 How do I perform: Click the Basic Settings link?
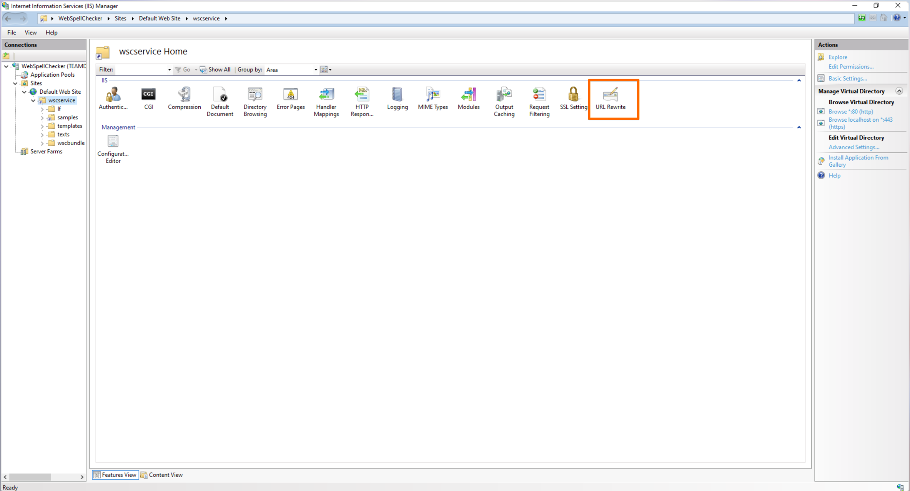[x=848, y=79]
